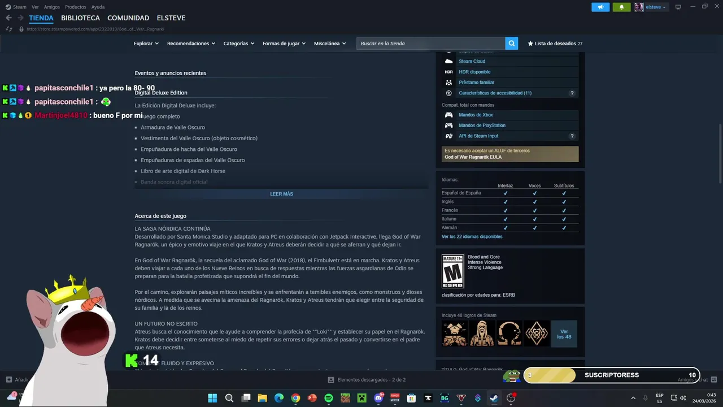Open the Amigos menu
This screenshot has height=407, width=723.
[x=52, y=7]
